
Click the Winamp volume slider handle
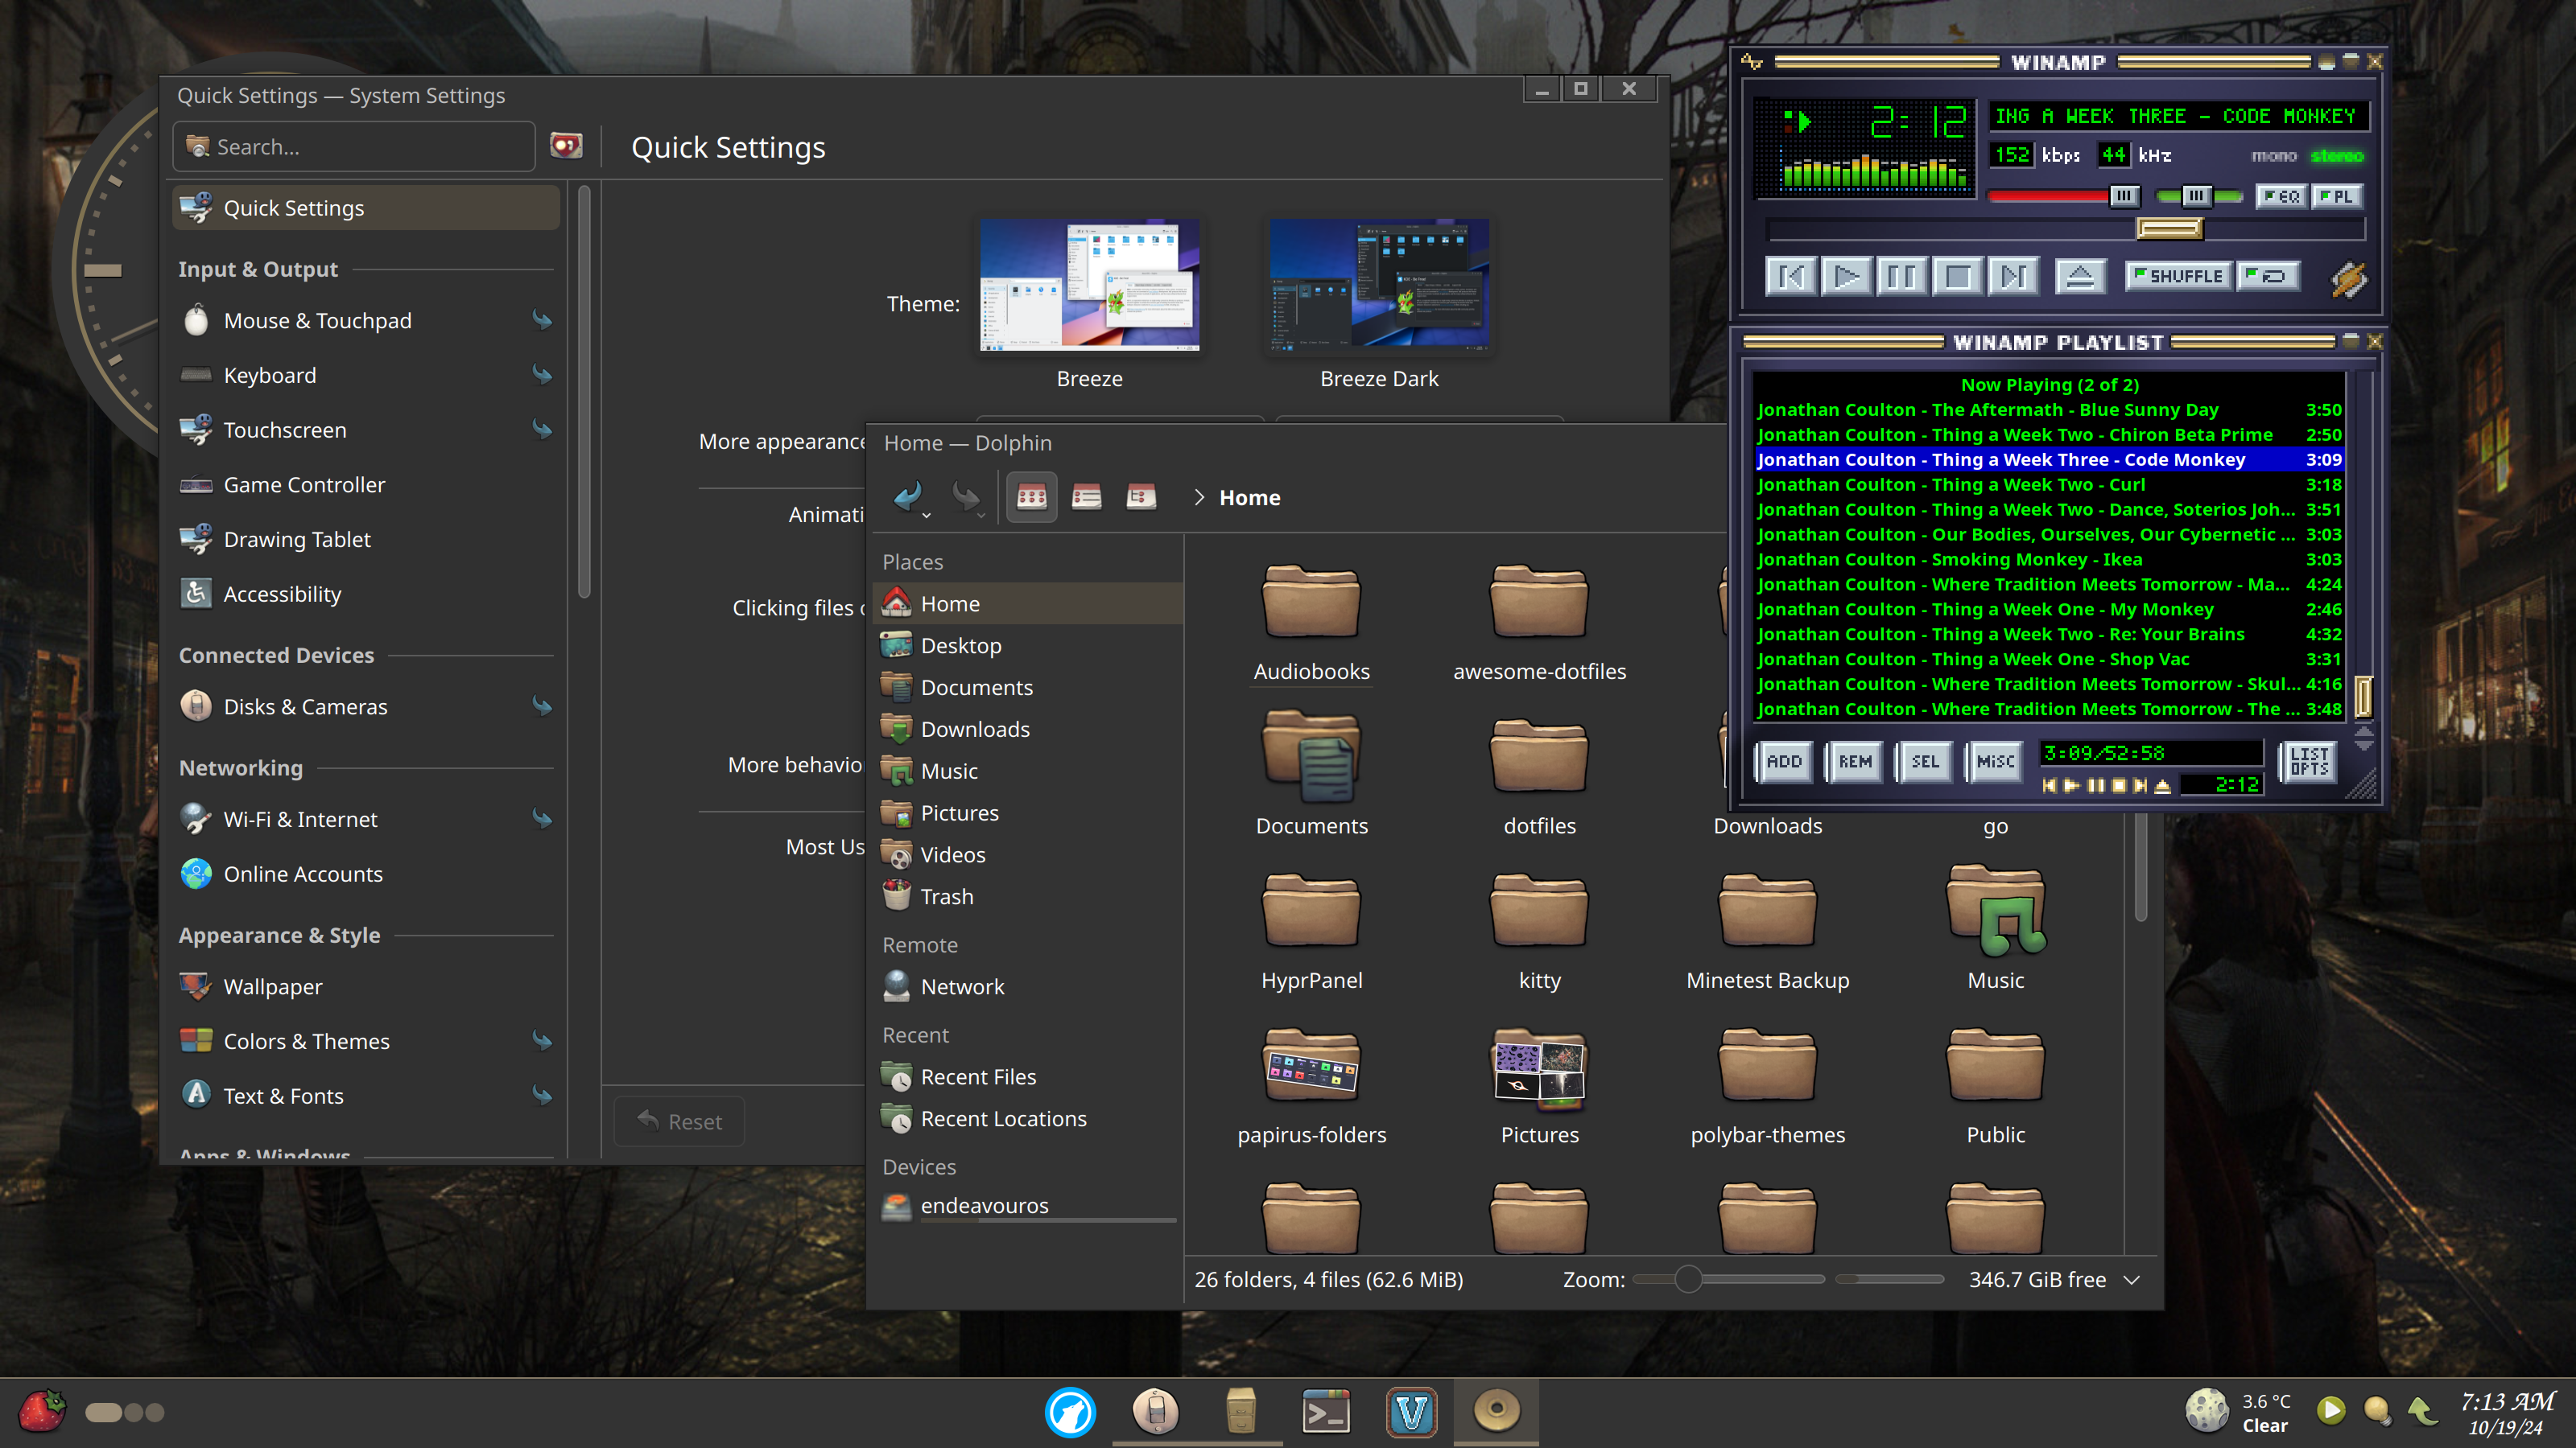(x=2124, y=195)
